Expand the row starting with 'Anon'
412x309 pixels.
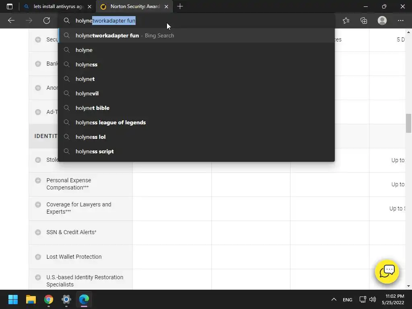coord(38,88)
